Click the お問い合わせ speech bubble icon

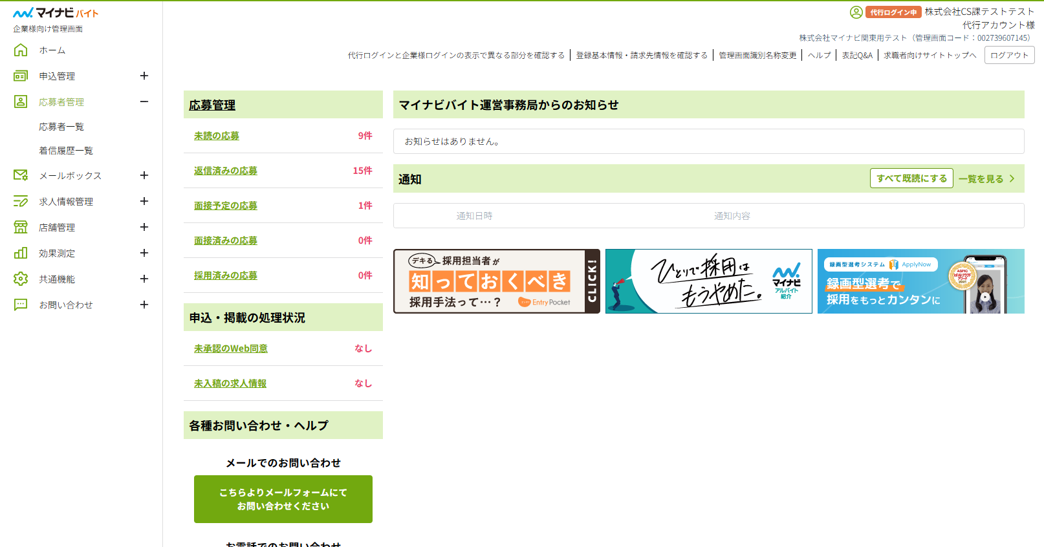21,305
